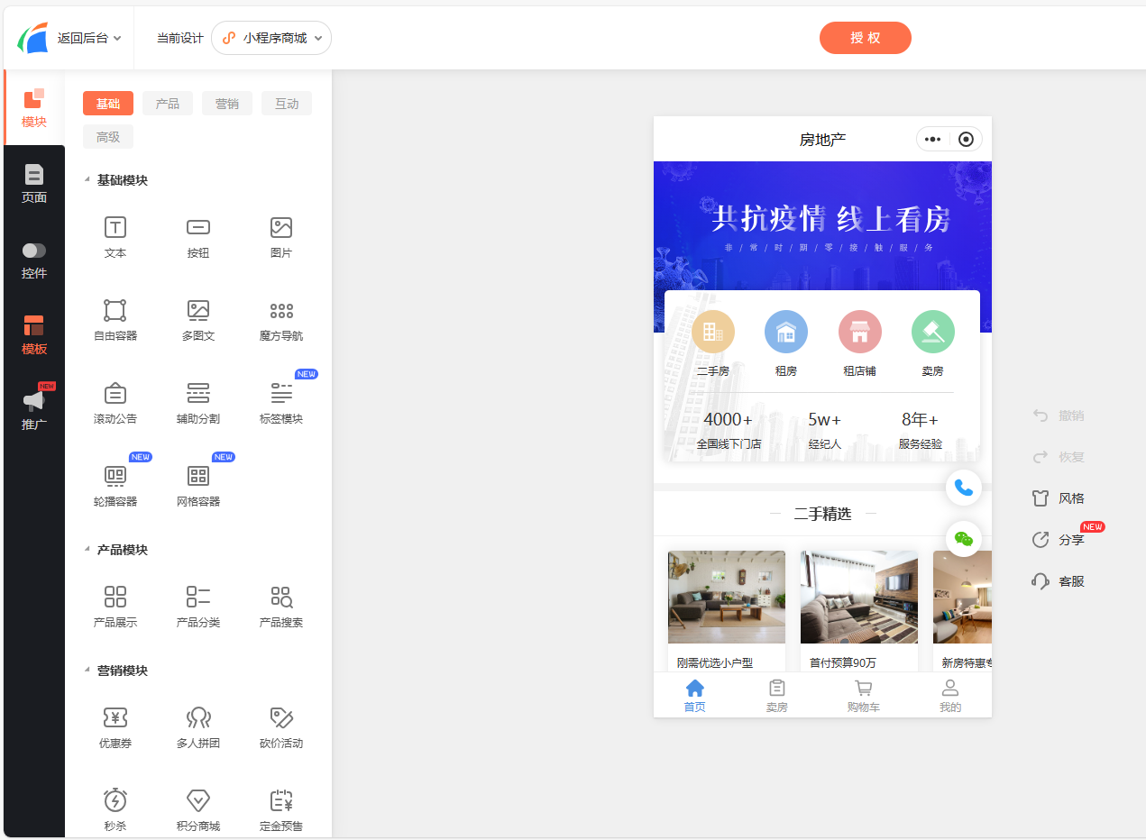The width and height of the screenshot is (1146, 840).
Task: Add the 产品搜索 module
Action: click(x=281, y=607)
